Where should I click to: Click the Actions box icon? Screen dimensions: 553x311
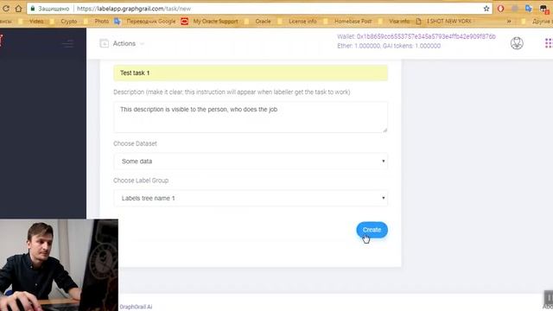pos(104,43)
